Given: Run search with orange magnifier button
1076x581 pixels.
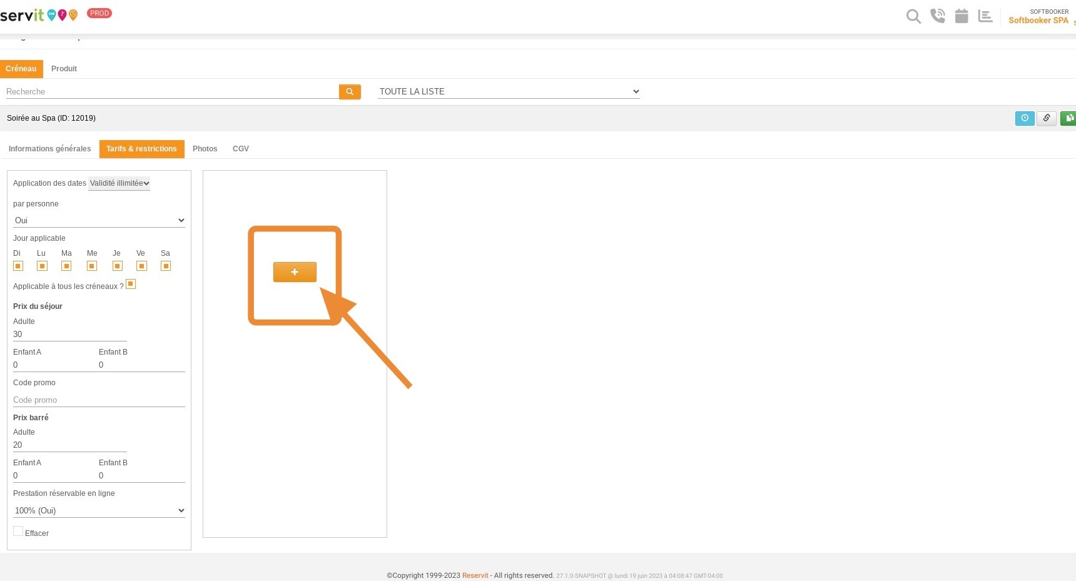Looking at the screenshot, I should tap(350, 92).
